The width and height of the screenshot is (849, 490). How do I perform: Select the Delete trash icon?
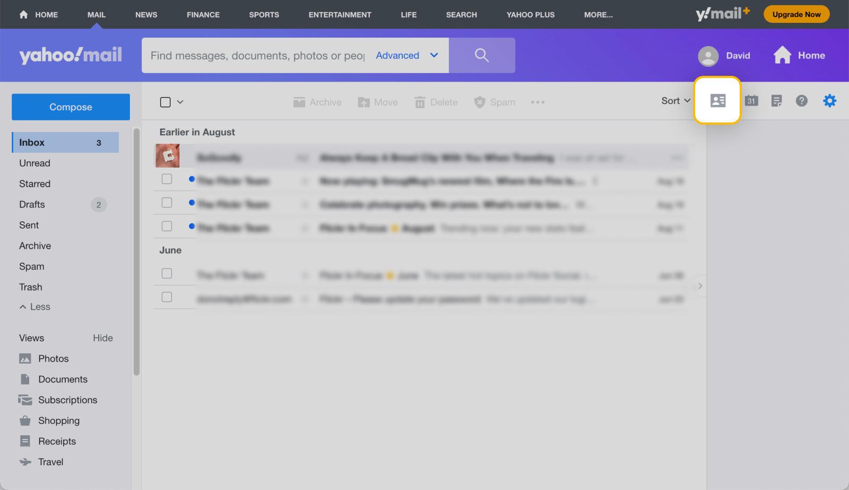[x=420, y=102]
